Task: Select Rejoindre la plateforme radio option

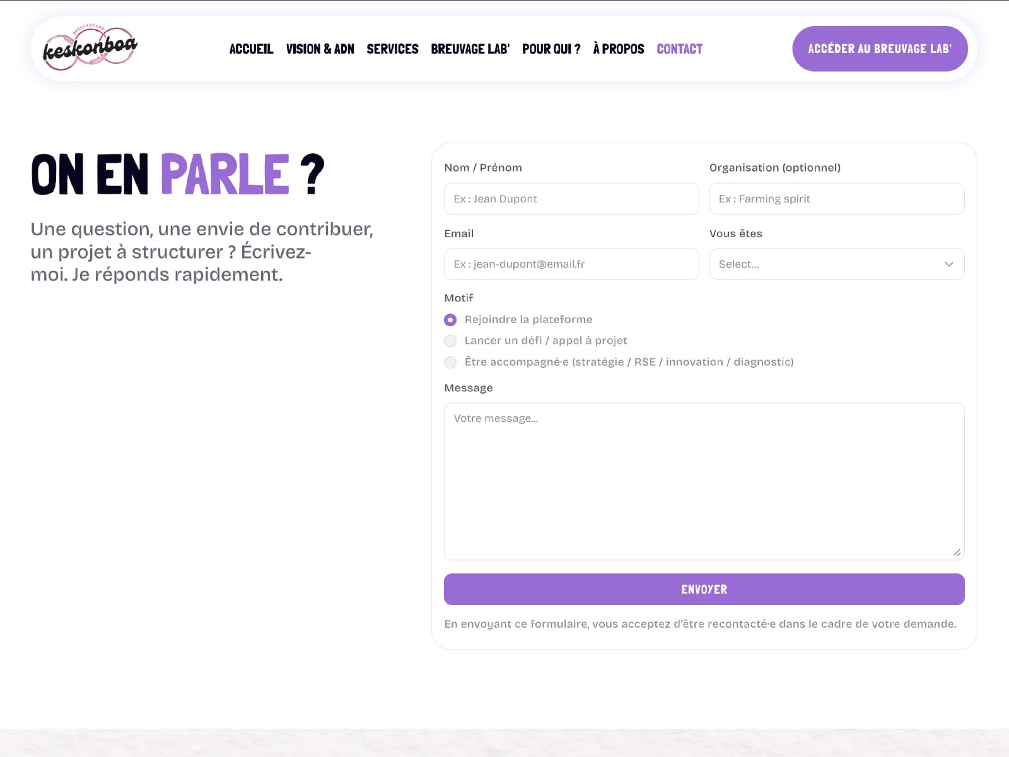Action: [450, 320]
